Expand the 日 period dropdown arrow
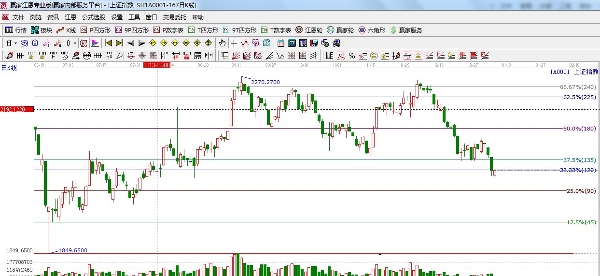Screen dimensions: 600x276 15,43
